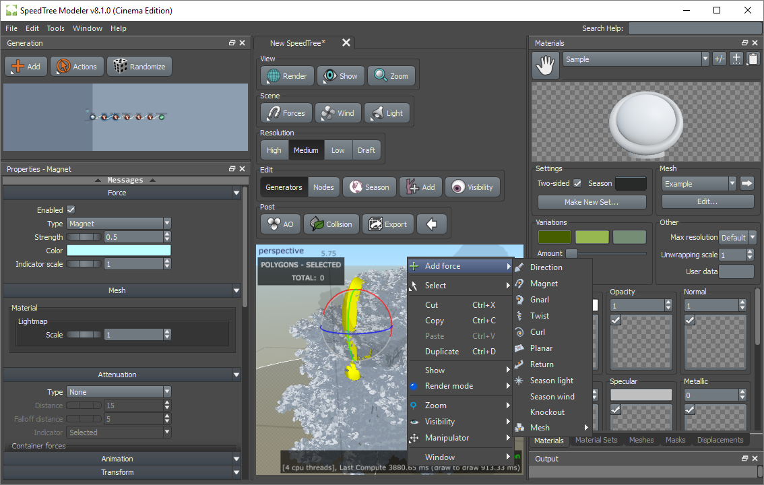Viewport: 764px width, 485px height.
Task: Open the Wind fan button
Action: pos(338,113)
